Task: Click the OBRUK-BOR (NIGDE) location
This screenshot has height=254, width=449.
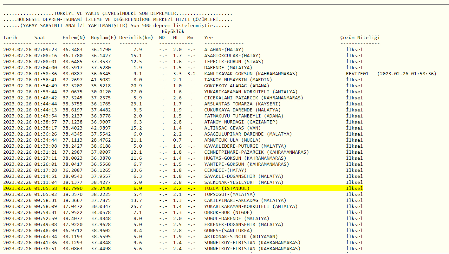Action: click(x=228, y=212)
